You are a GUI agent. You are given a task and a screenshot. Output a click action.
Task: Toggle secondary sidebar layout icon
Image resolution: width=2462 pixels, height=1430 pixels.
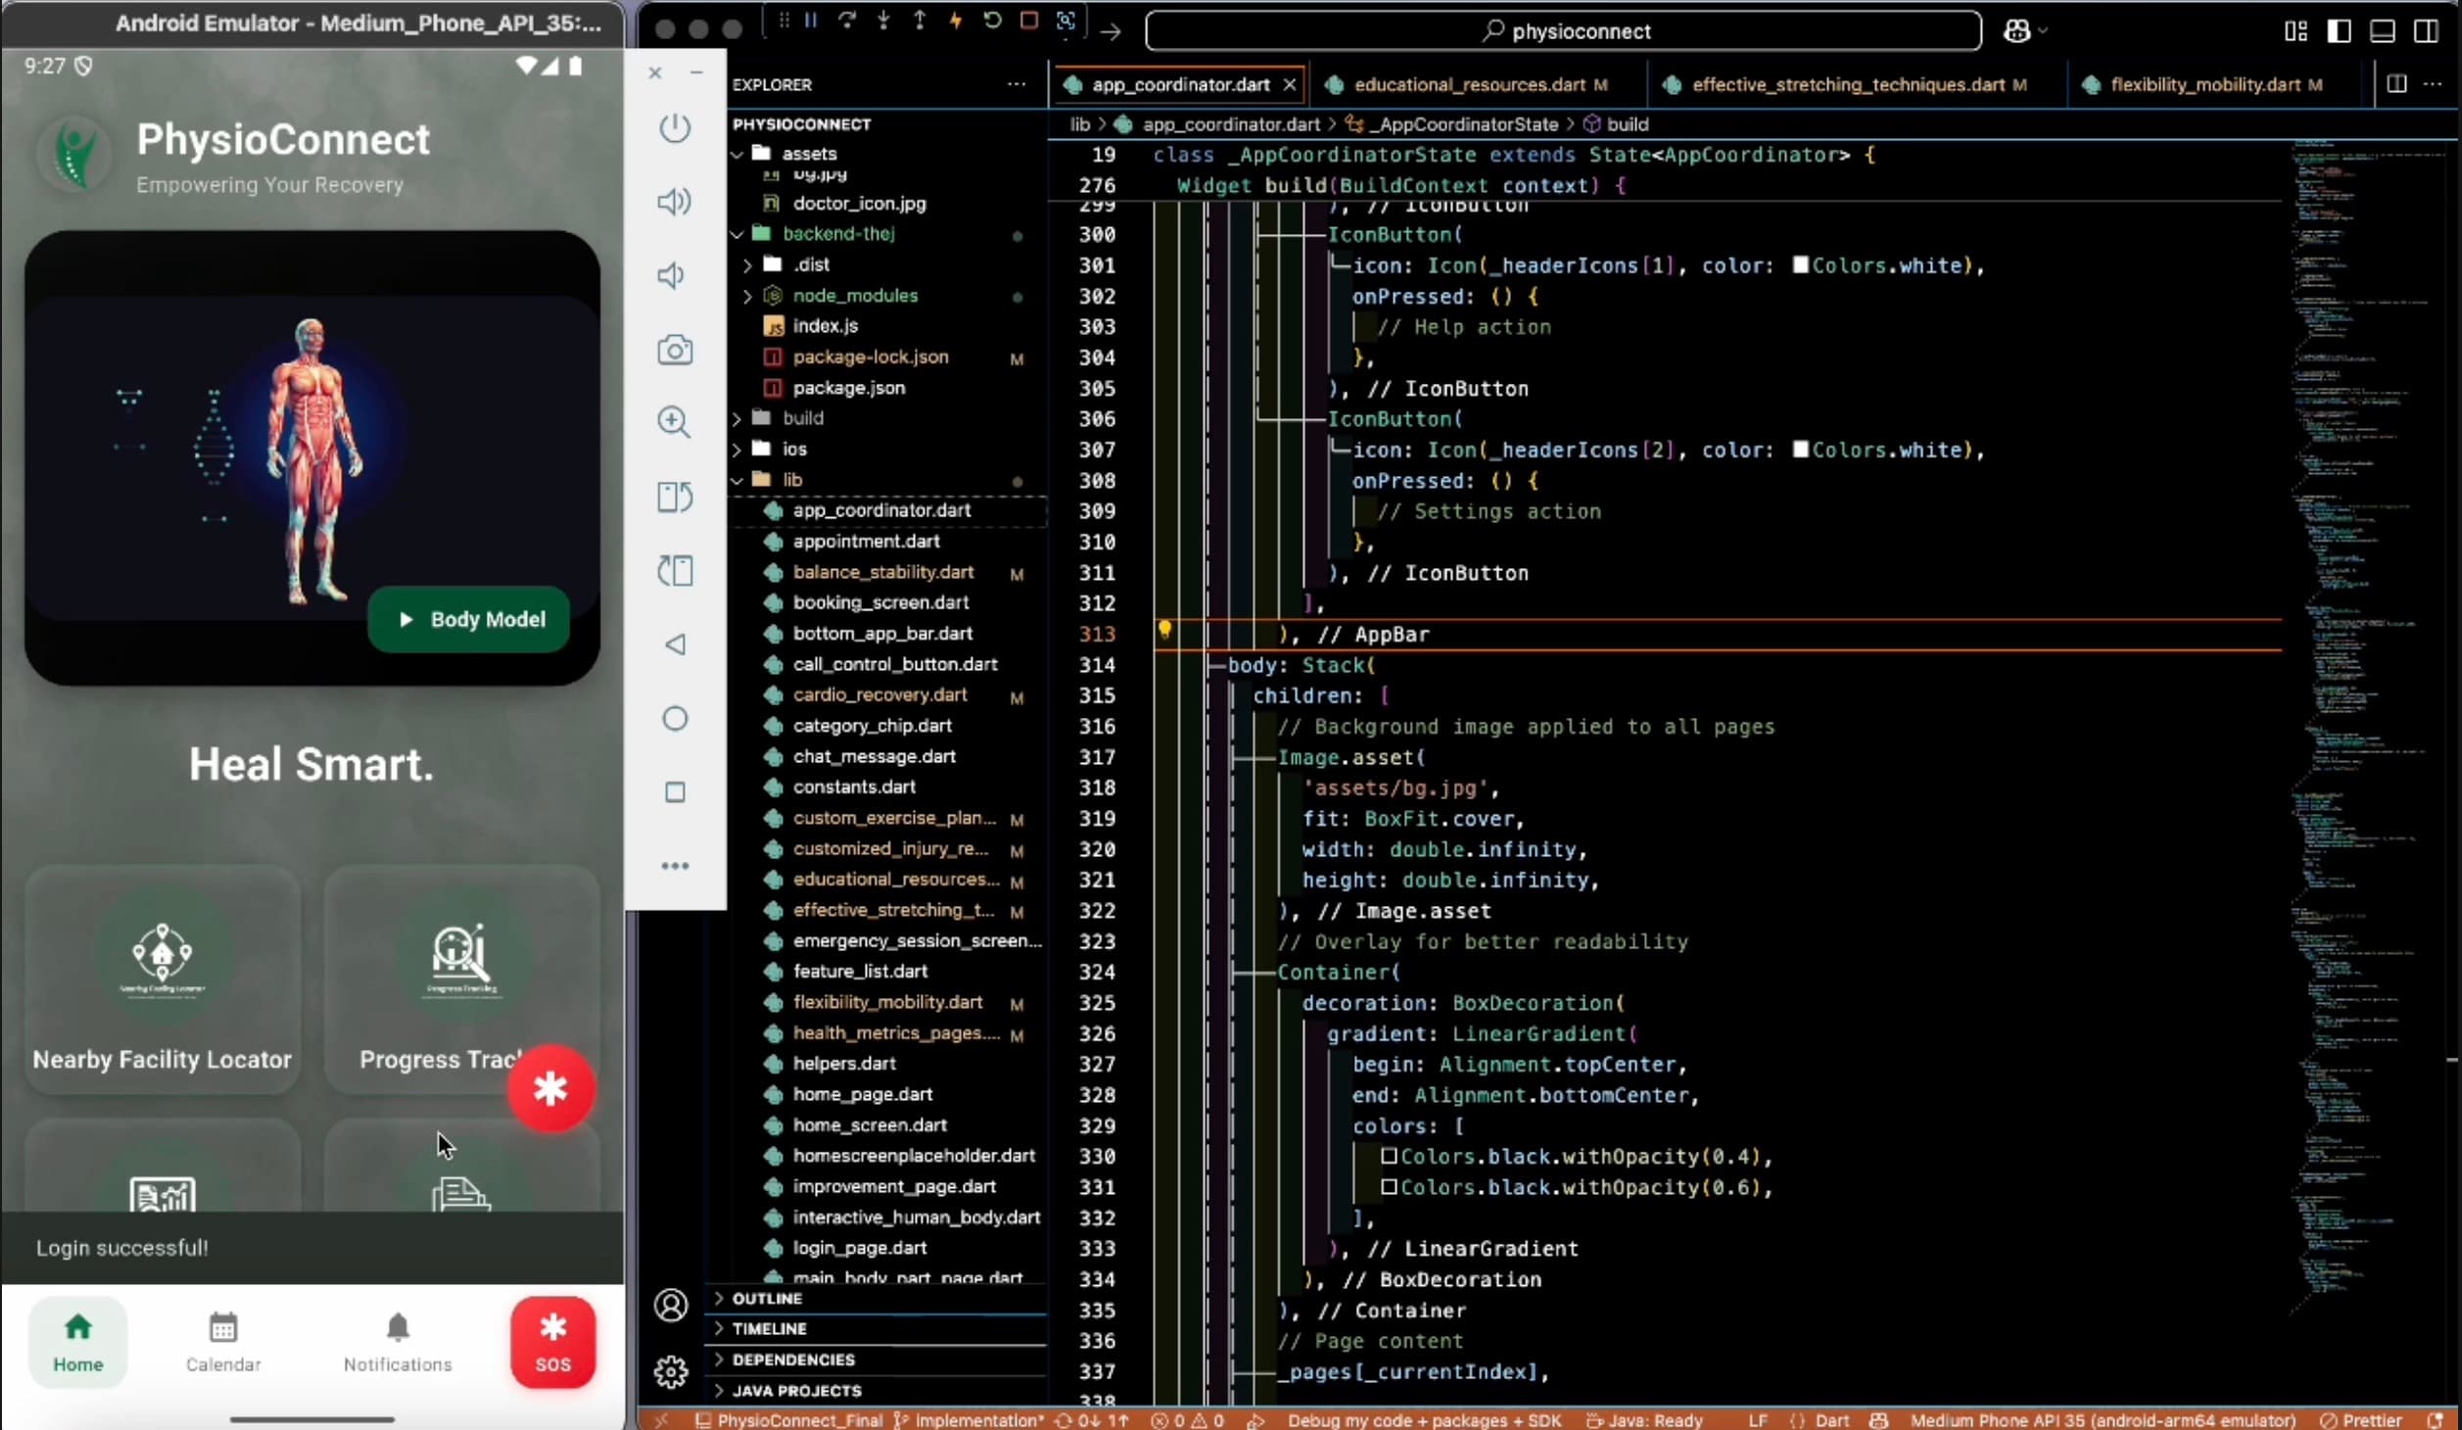(x=2426, y=30)
